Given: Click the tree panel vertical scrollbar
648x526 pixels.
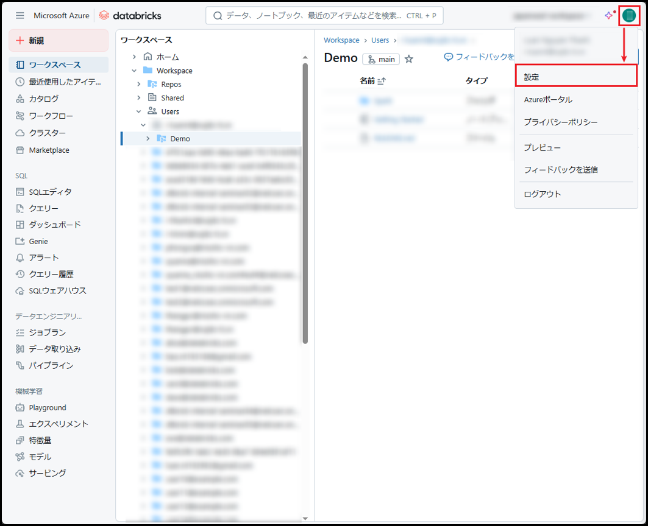Looking at the screenshot, I should [x=305, y=203].
